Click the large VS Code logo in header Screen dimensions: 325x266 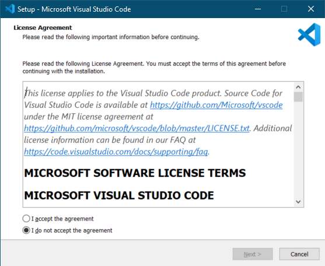(309, 34)
